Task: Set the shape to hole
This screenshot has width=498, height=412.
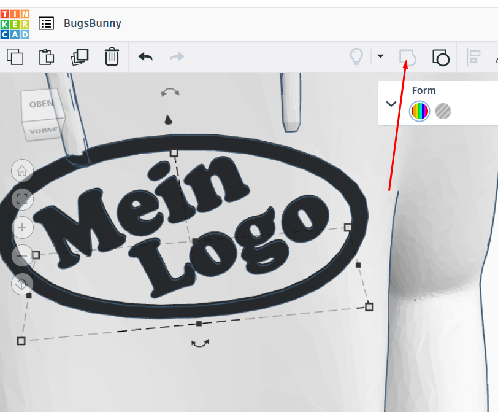Action: (x=443, y=111)
